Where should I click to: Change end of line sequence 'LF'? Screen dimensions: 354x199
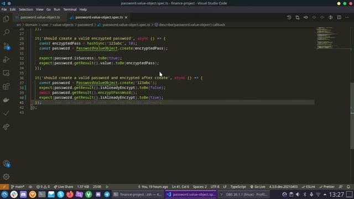pyautogui.click(x=225, y=187)
